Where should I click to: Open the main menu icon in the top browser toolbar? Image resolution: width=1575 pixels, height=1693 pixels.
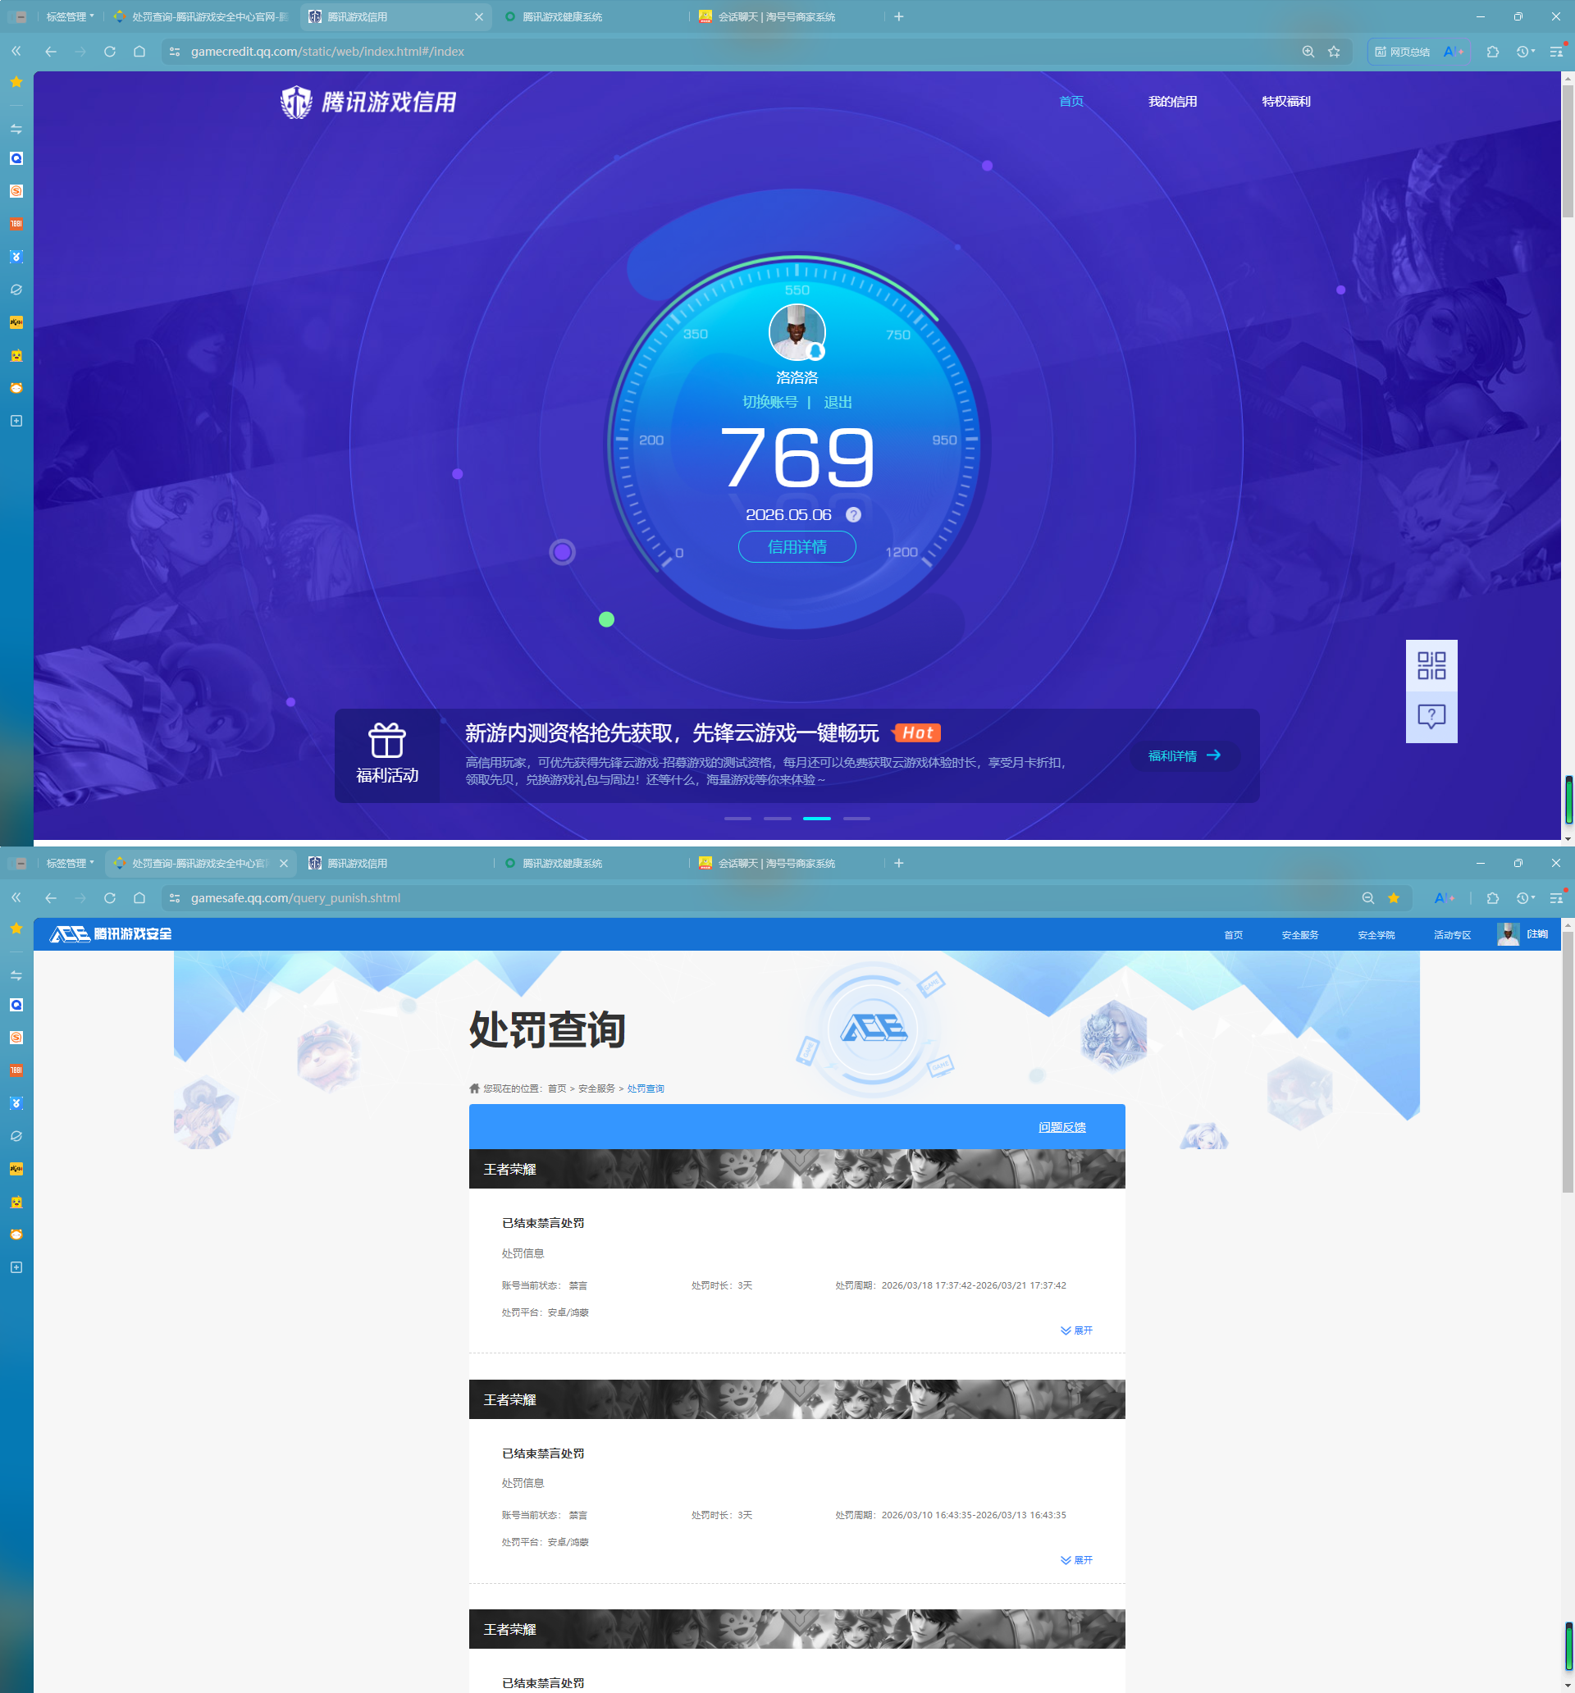(1556, 52)
